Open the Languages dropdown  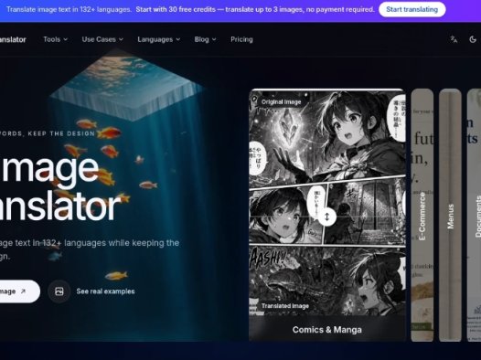tap(158, 39)
